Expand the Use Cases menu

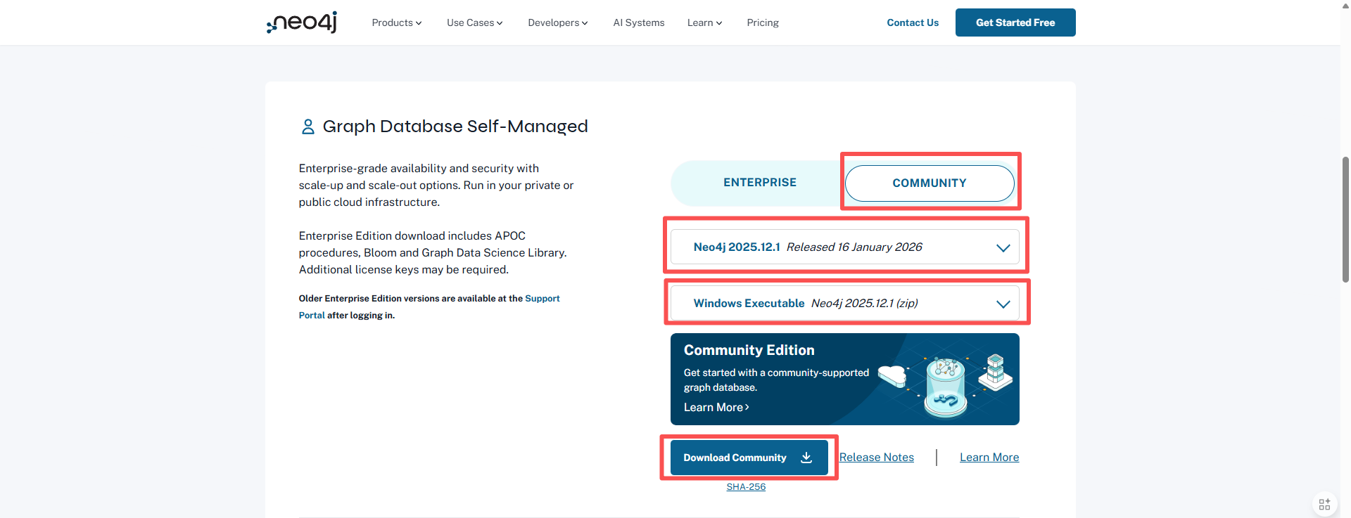tap(474, 22)
